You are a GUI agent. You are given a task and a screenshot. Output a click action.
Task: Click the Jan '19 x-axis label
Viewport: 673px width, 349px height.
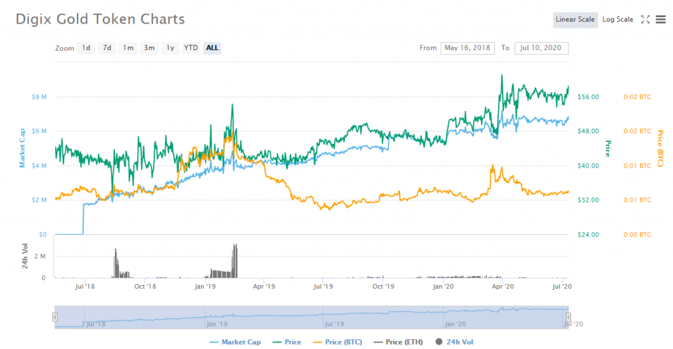coord(205,287)
